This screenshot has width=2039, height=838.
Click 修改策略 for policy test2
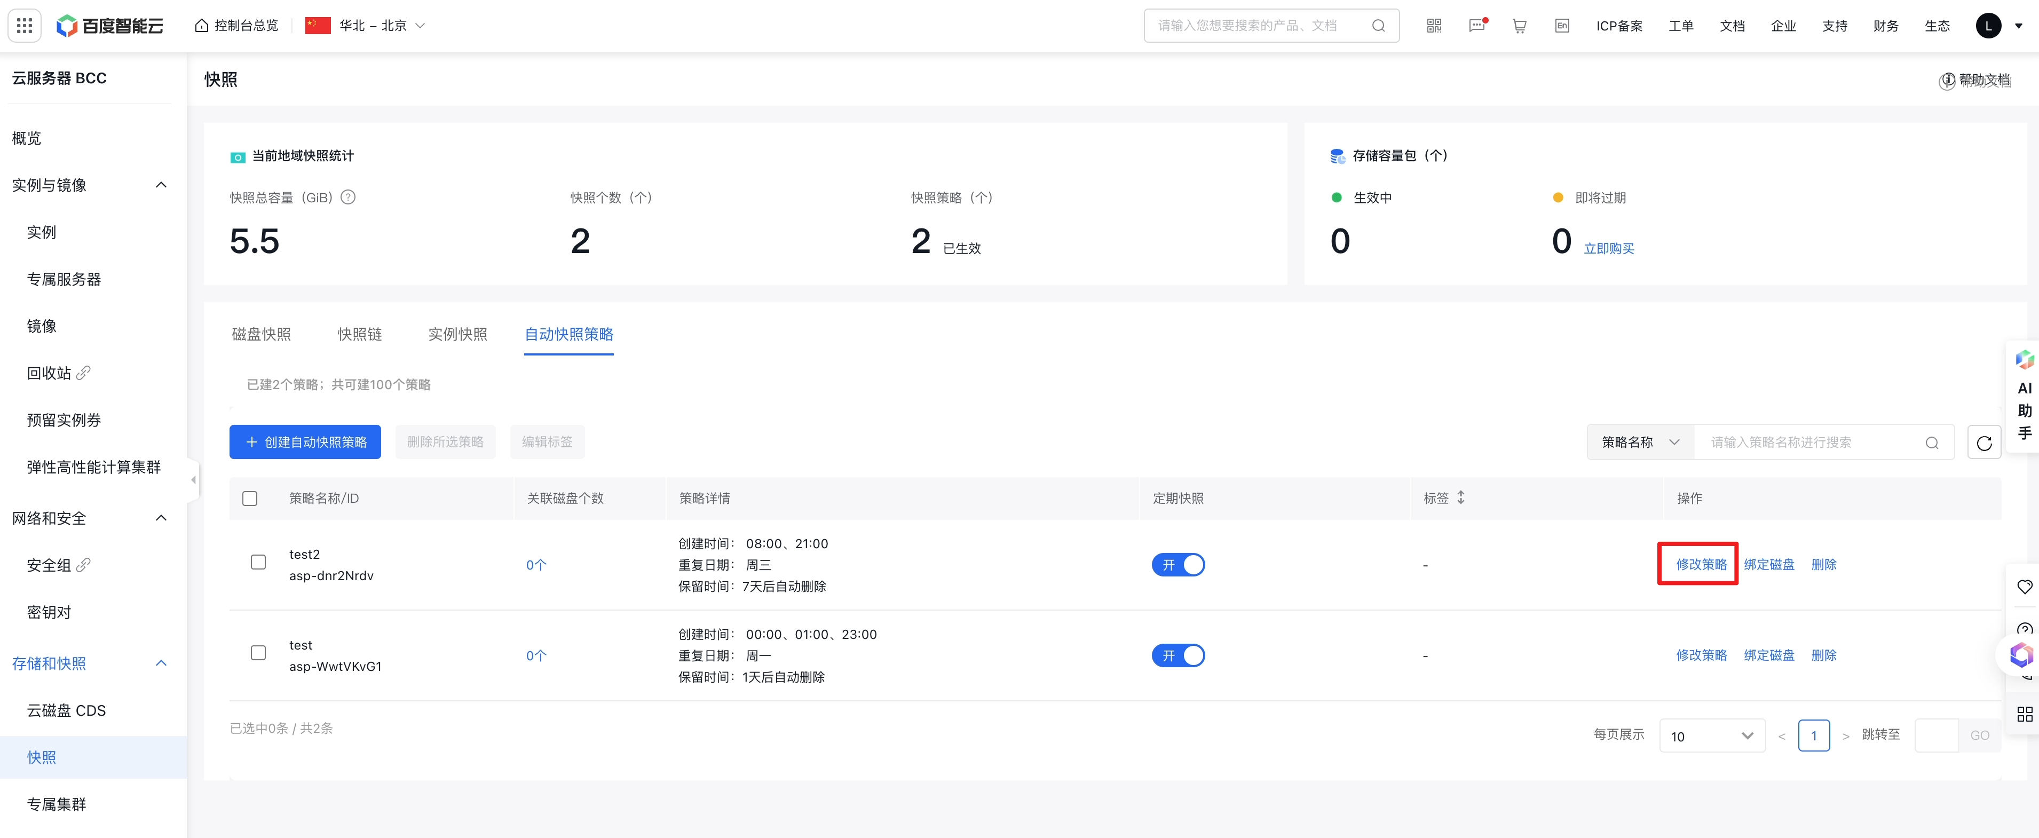click(x=1701, y=564)
